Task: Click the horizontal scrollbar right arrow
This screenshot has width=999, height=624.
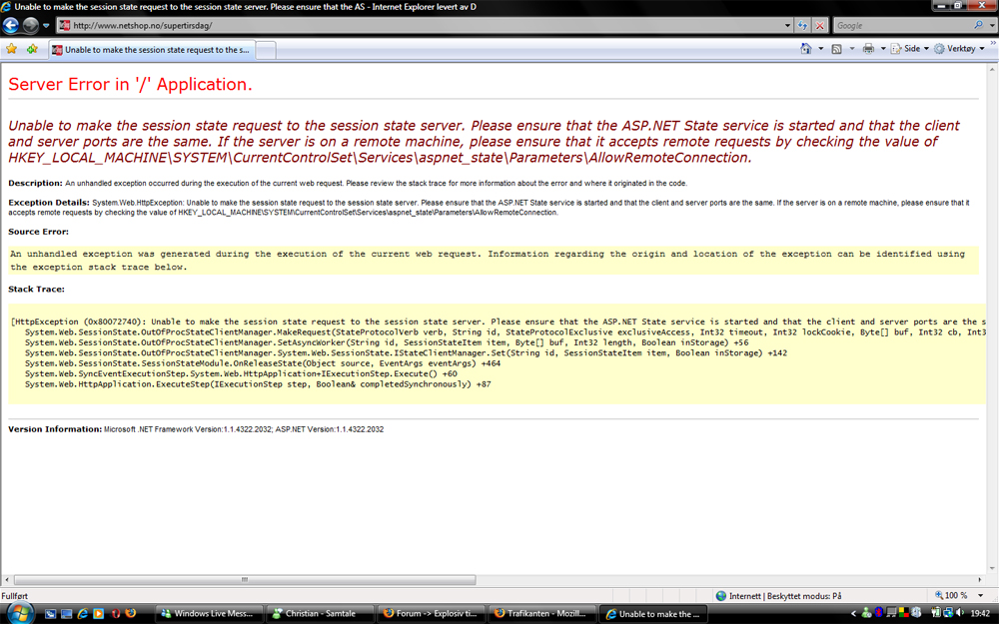Action: click(x=980, y=580)
